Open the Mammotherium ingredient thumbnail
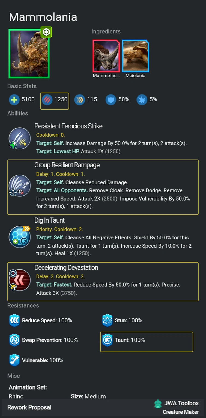 (x=106, y=56)
